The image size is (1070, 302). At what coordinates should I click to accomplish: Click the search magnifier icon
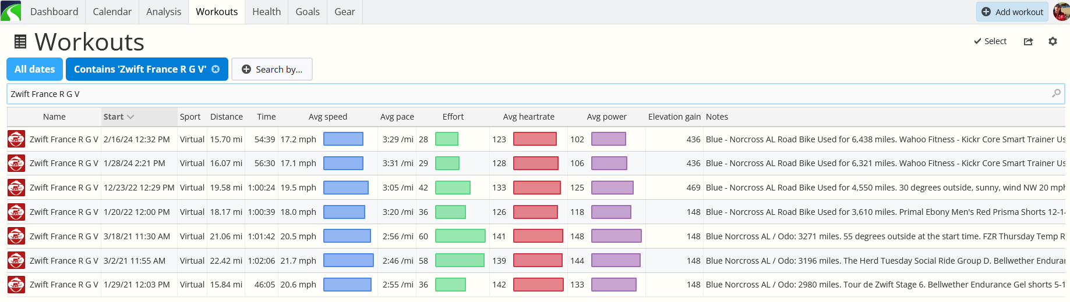pyautogui.click(x=1056, y=94)
